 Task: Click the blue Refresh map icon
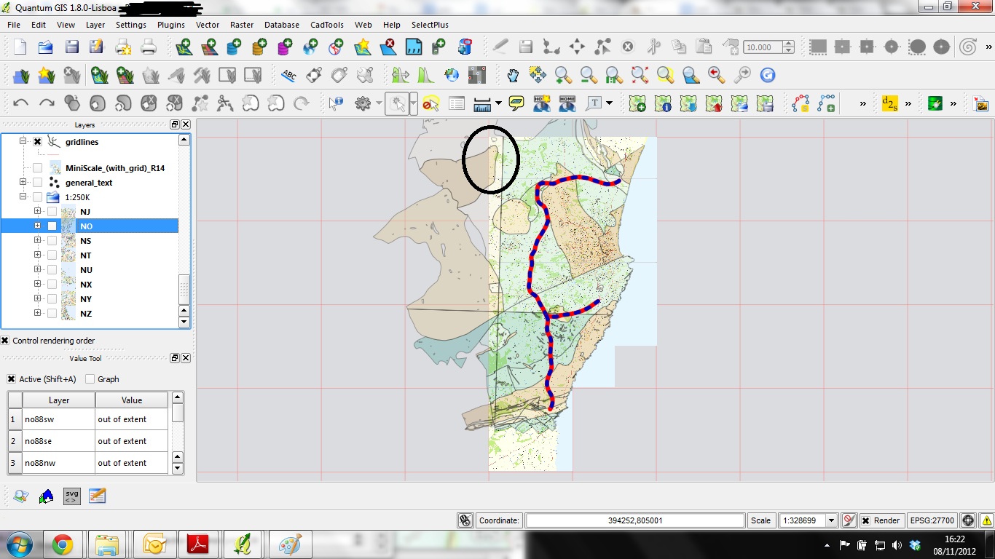[x=767, y=75]
